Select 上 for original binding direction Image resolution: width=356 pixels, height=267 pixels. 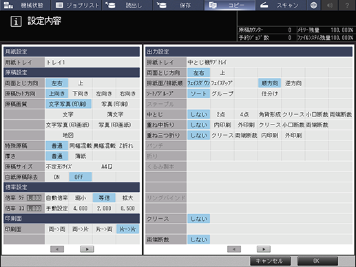(x=81, y=83)
